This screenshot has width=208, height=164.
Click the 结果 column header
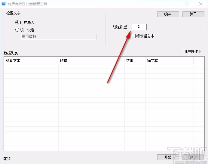[x=135, y=61]
